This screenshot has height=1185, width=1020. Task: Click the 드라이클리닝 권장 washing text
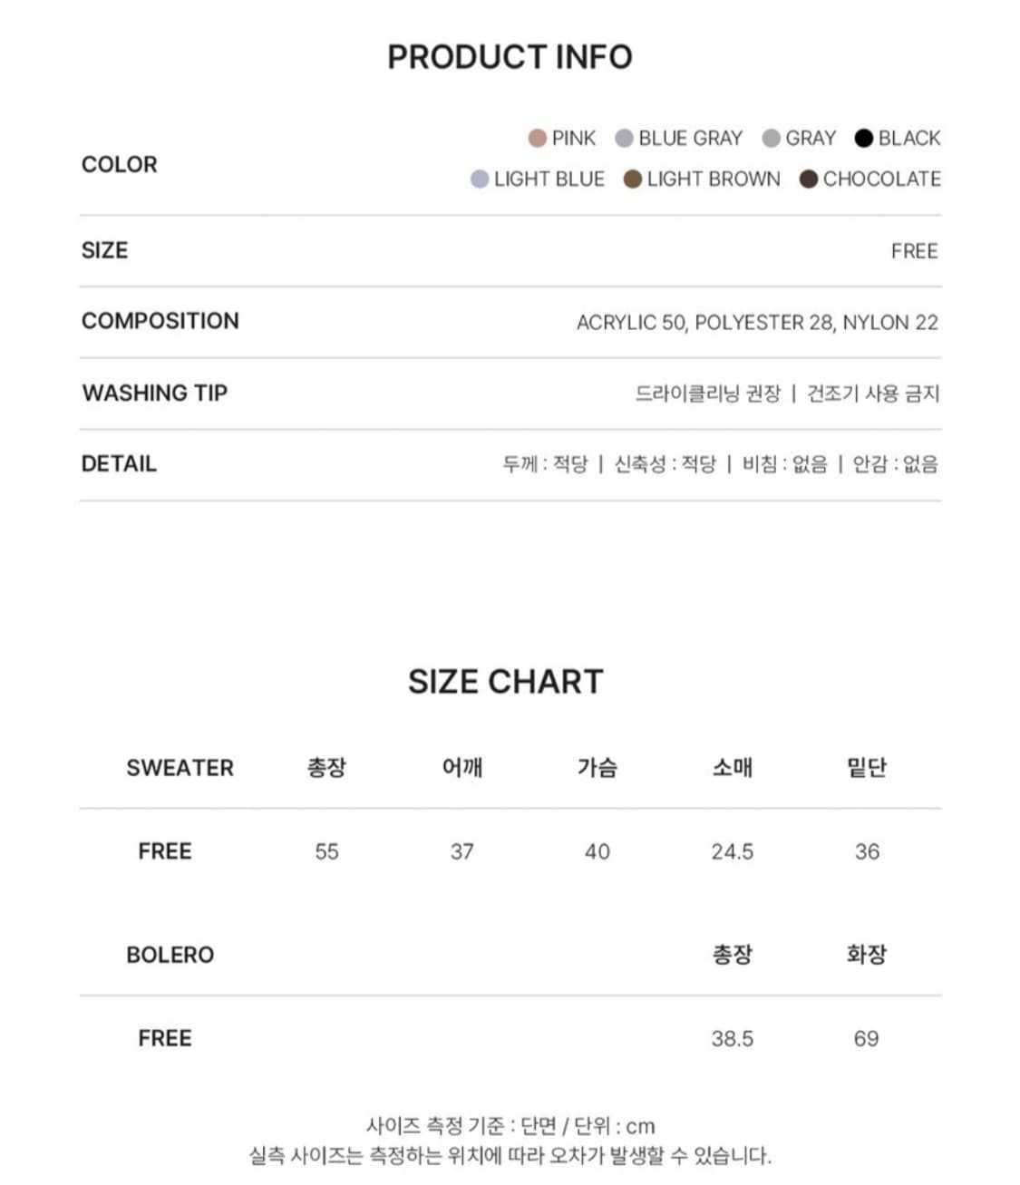click(707, 393)
